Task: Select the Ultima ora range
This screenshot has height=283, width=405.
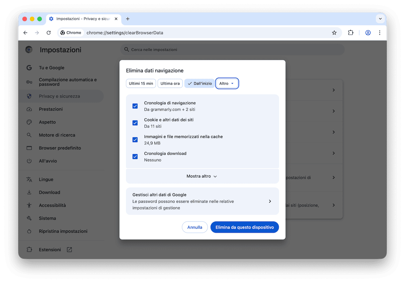Action: click(170, 83)
